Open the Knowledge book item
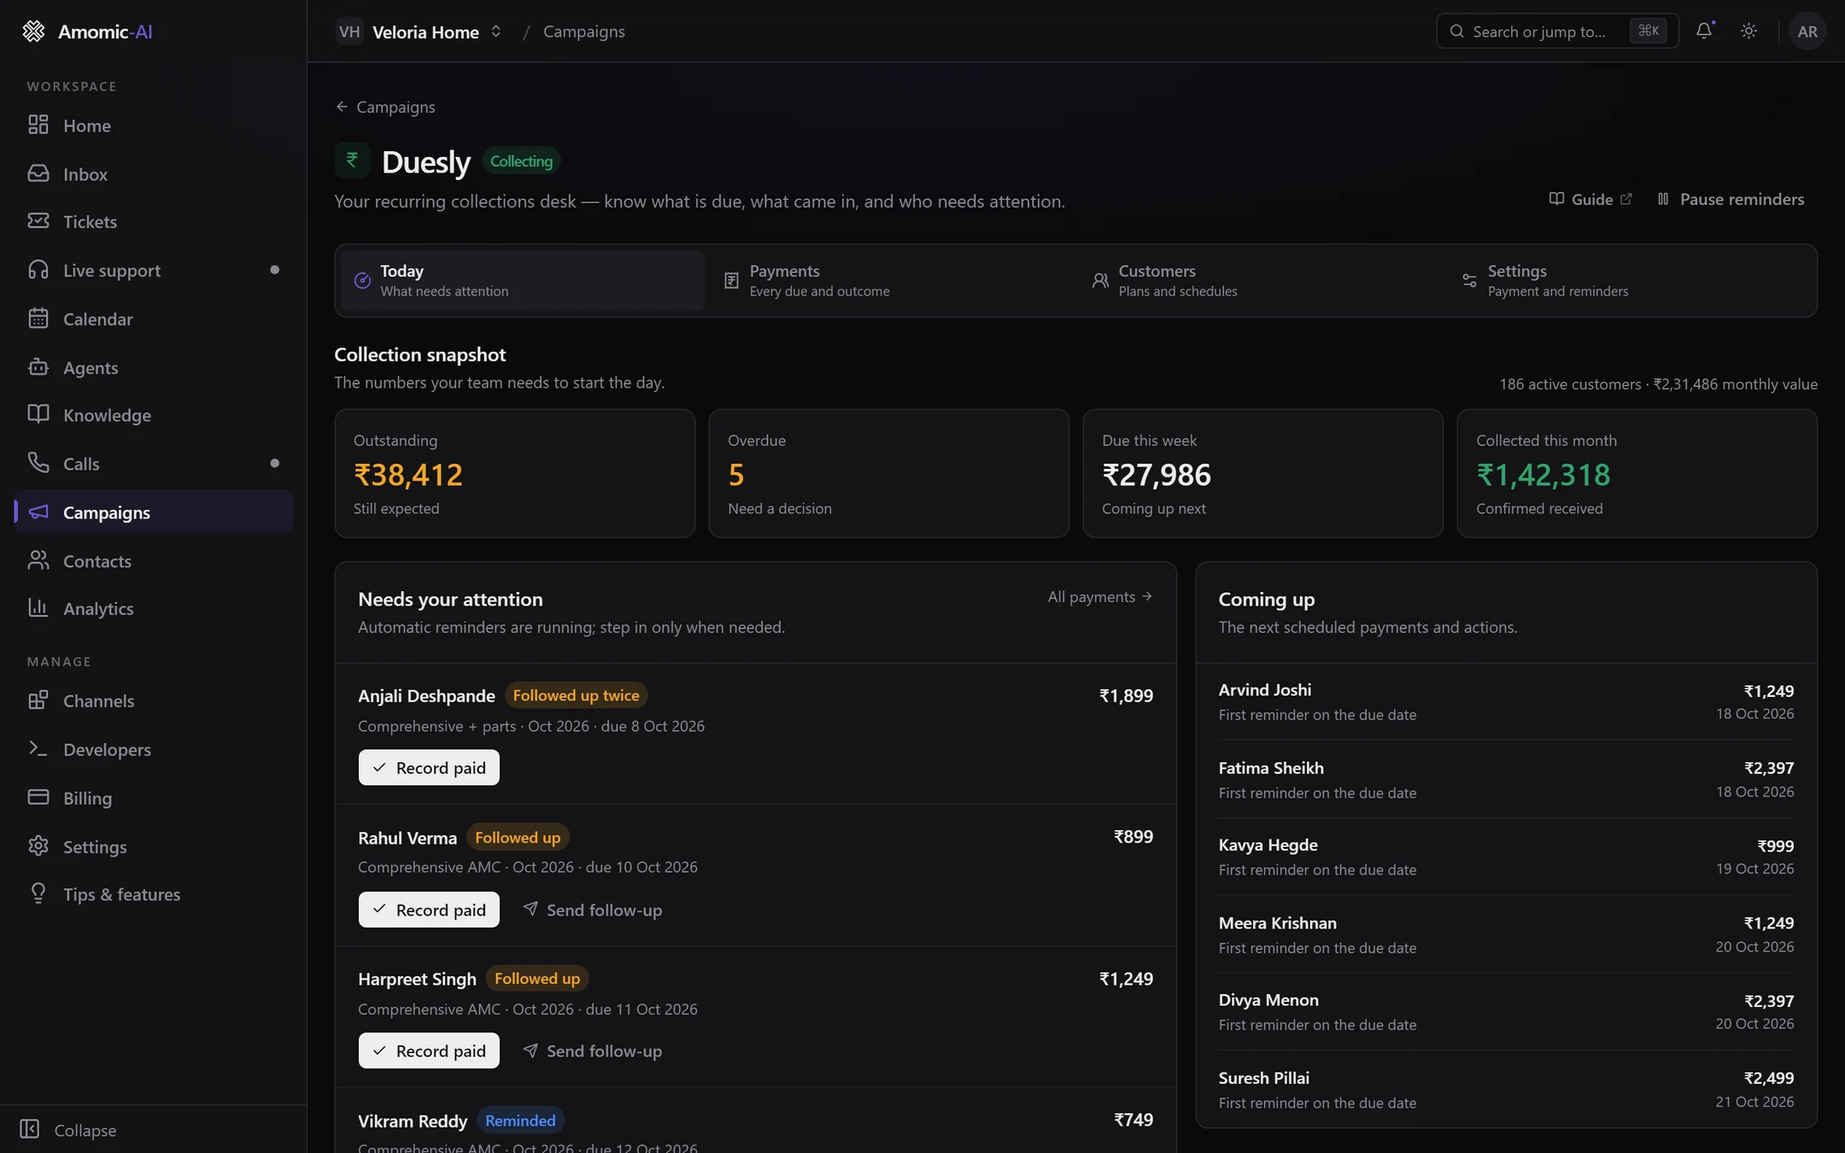 (154, 415)
